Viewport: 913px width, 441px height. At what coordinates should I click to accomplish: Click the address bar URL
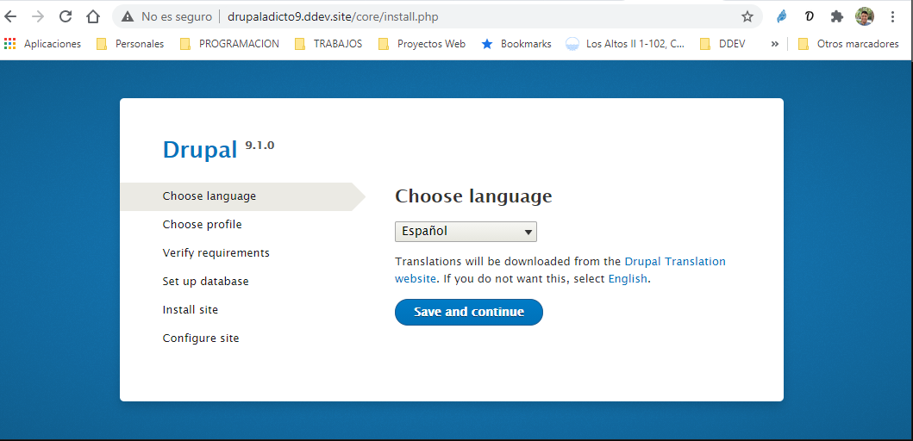(x=333, y=17)
